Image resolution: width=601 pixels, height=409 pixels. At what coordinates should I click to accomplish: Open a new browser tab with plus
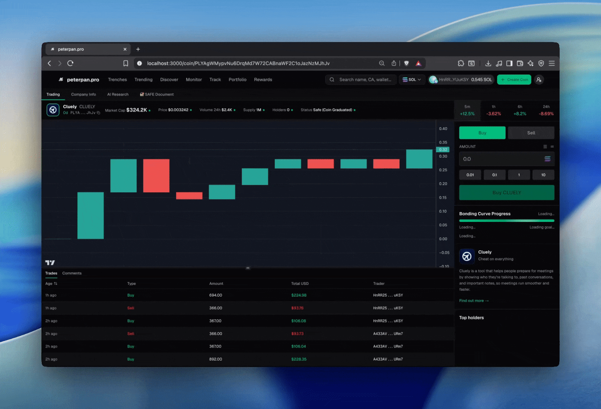point(138,49)
